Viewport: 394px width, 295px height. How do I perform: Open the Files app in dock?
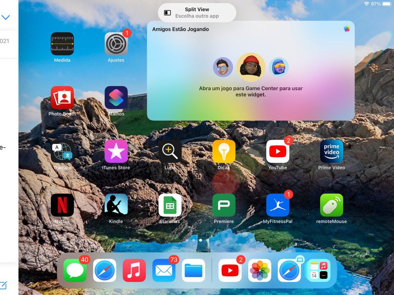pos(194,270)
